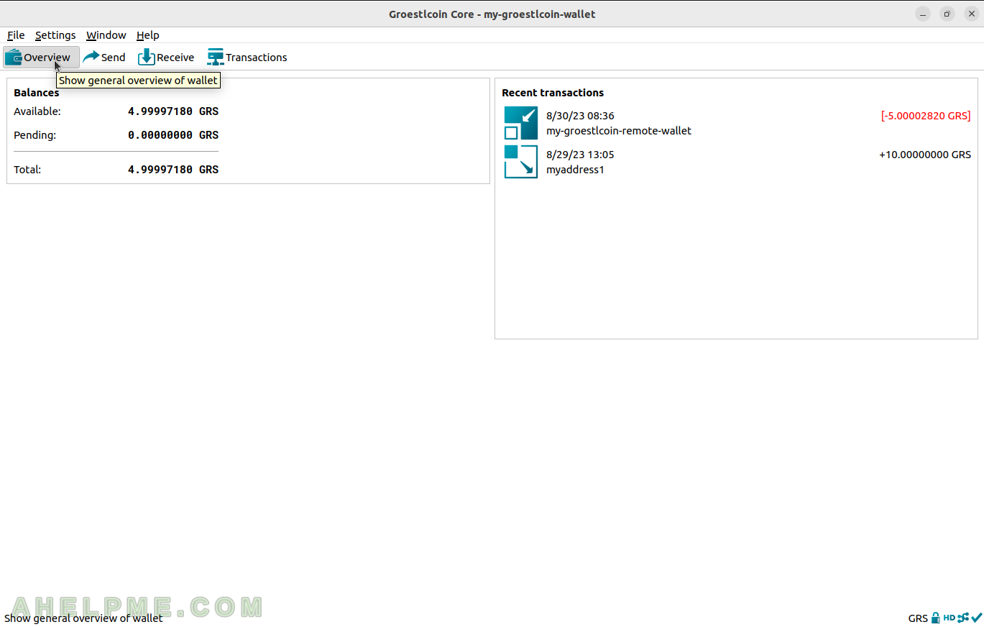
Task: Click the Total: label
Action: click(27, 170)
